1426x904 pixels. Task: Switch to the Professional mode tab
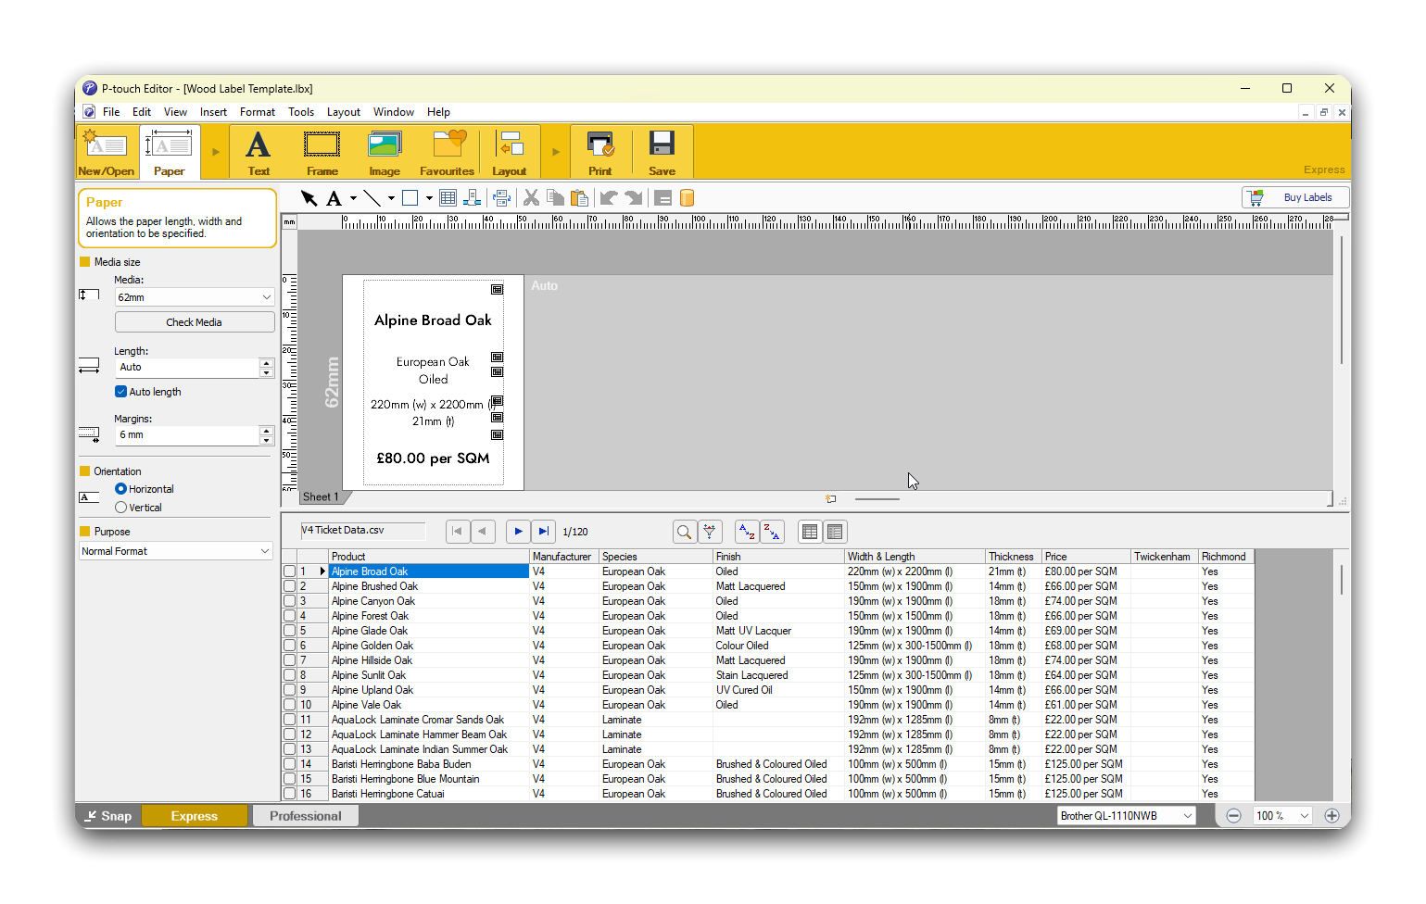[x=305, y=816]
